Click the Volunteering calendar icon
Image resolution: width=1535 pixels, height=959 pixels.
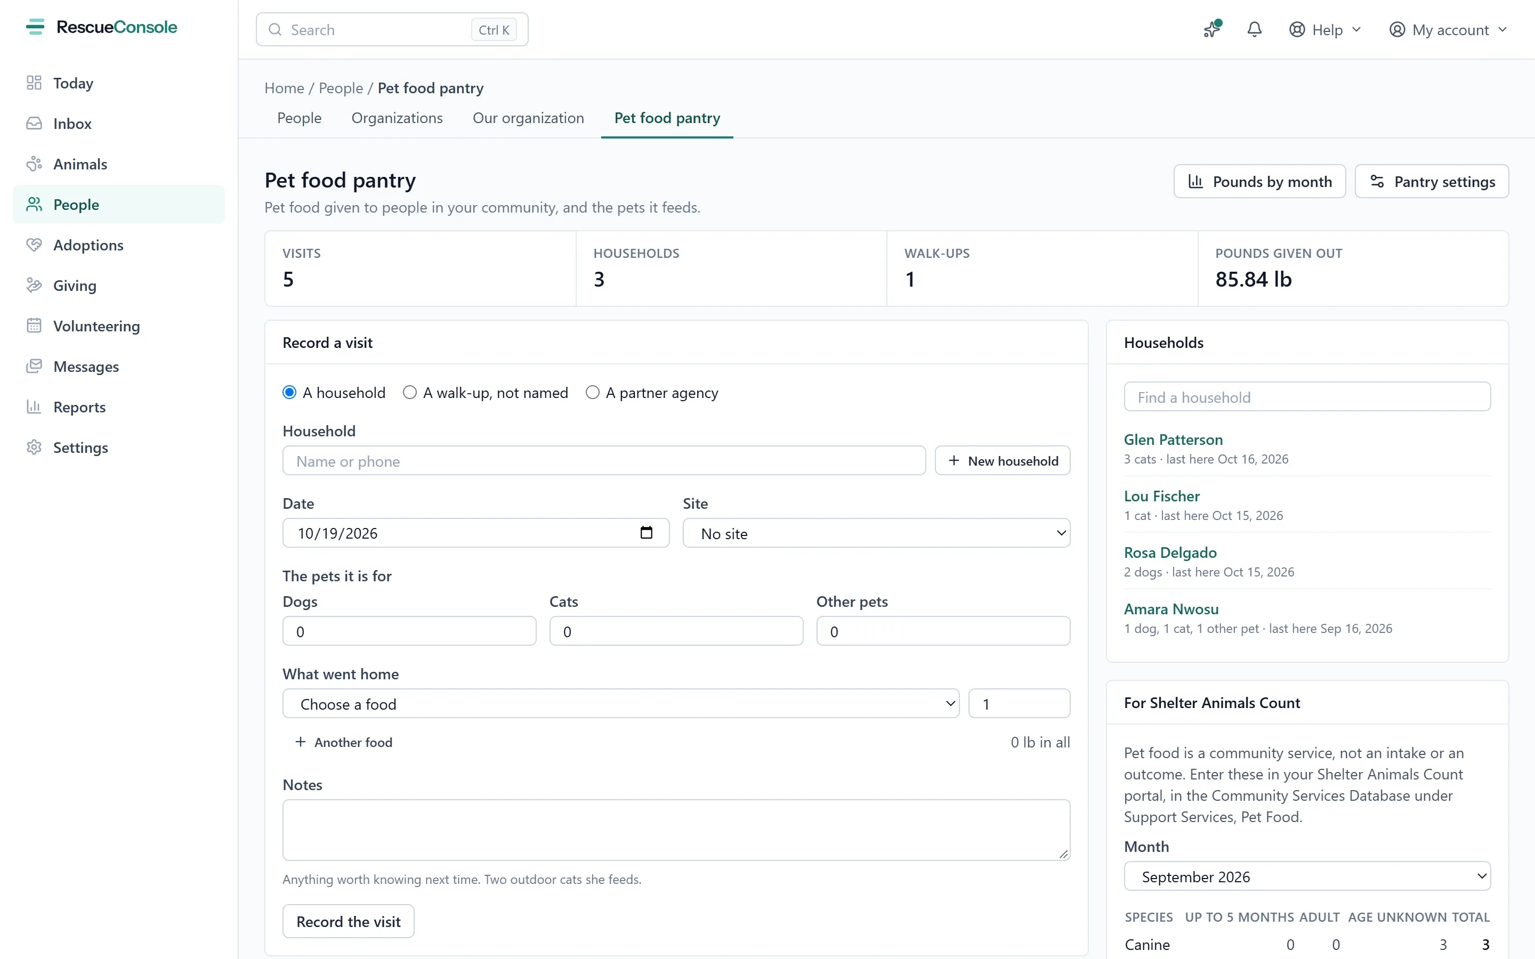coord(34,326)
